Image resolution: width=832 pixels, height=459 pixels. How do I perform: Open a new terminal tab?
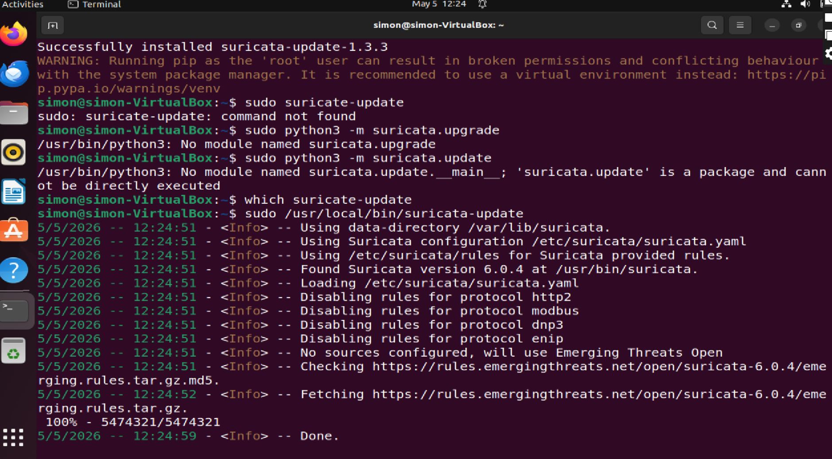pyautogui.click(x=53, y=25)
